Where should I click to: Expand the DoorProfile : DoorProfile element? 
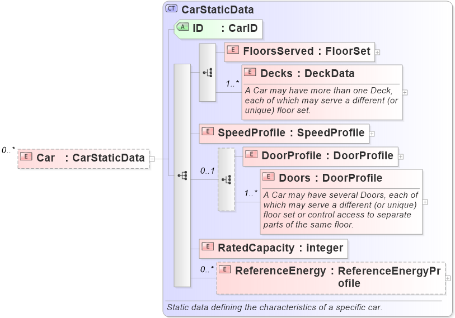tap(401, 156)
